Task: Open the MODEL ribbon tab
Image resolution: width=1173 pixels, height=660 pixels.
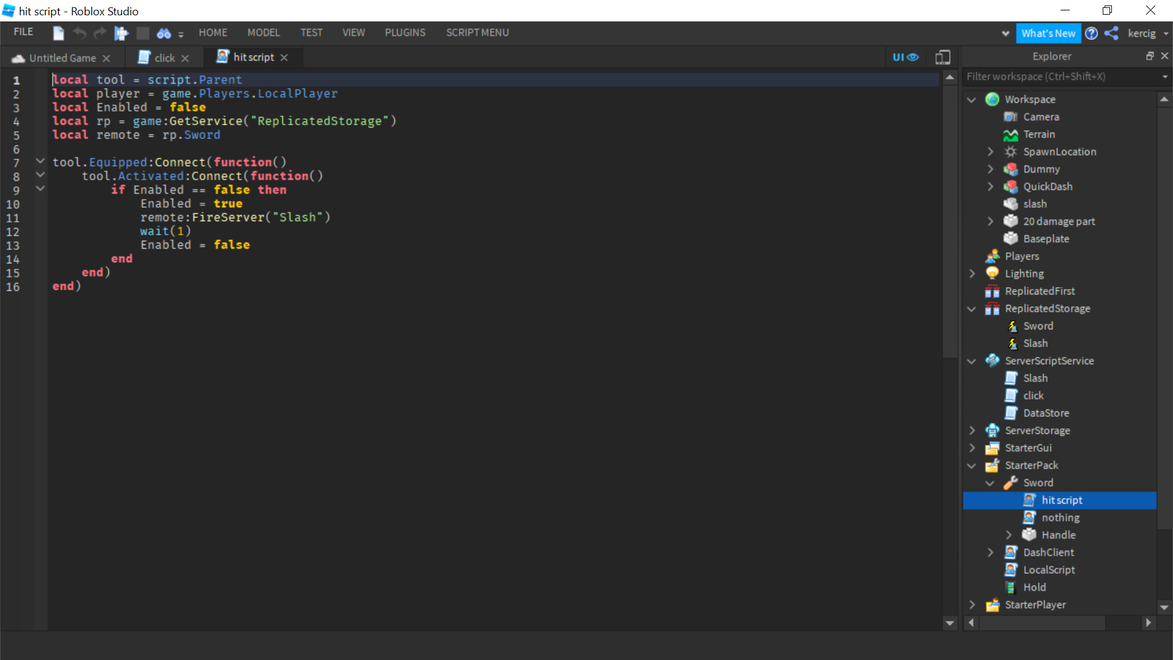Action: point(263,32)
